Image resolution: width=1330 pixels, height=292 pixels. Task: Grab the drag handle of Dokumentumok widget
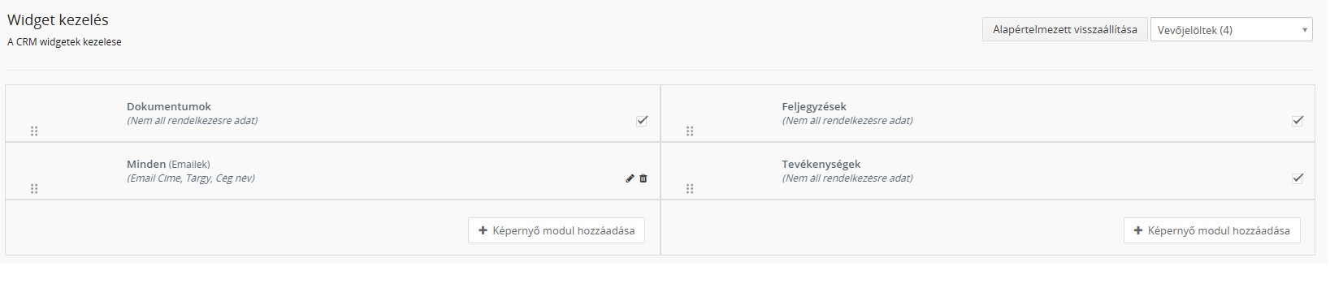[34, 131]
